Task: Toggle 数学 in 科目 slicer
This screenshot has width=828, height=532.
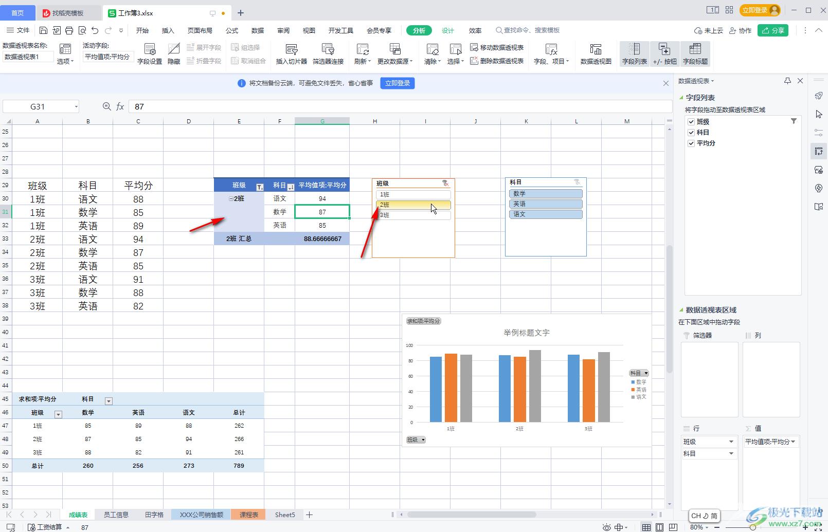Action: tap(546, 194)
